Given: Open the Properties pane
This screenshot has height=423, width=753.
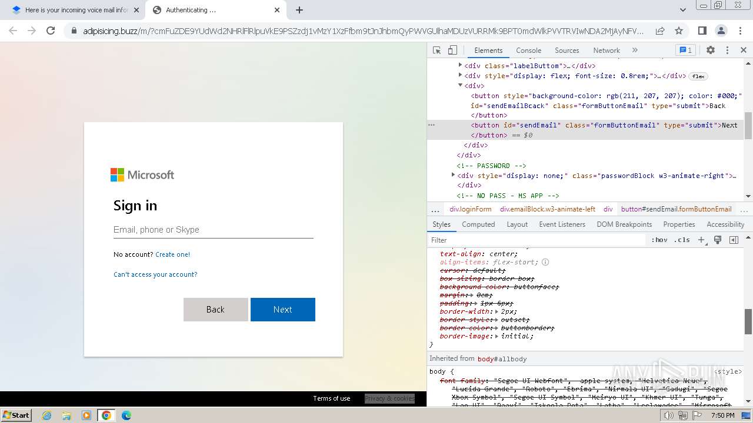Looking at the screenshot, I should pyautogui.click(x=679, y=224).
